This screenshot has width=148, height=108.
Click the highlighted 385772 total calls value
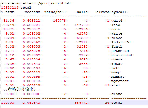(81, 103)
